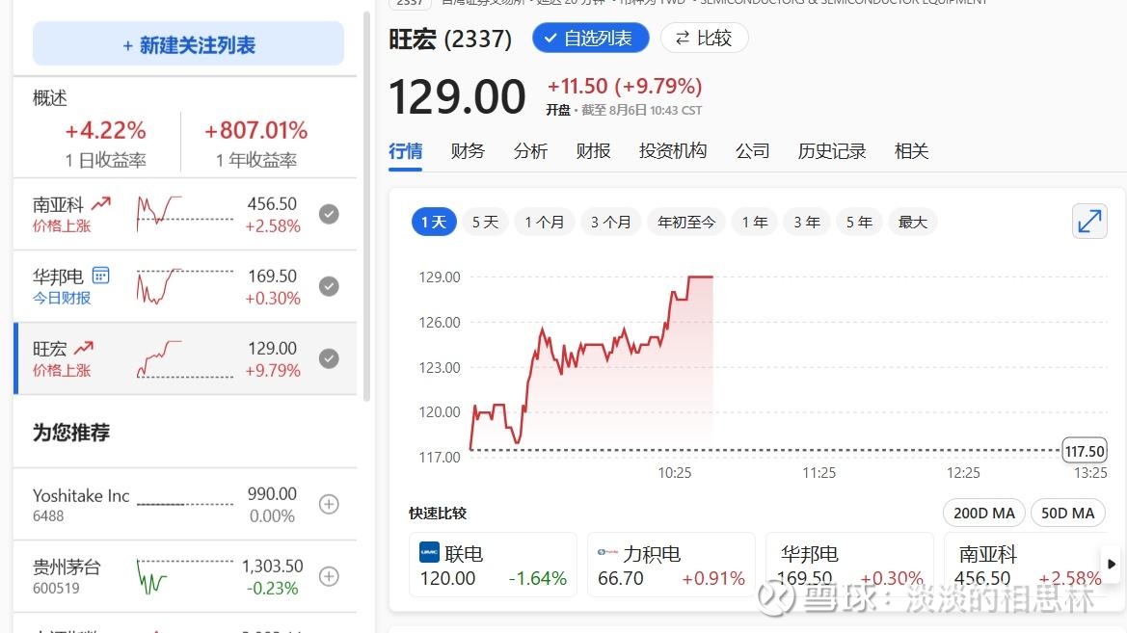Show more quick compare stocks arrow
The width and height of the screenshot is (1127, 633).
(1112, 564)
